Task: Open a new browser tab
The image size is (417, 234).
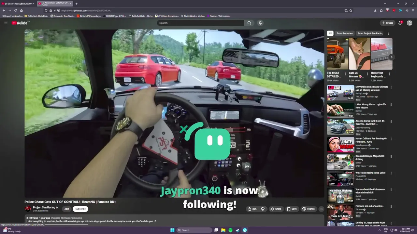Action: [76, 4]
